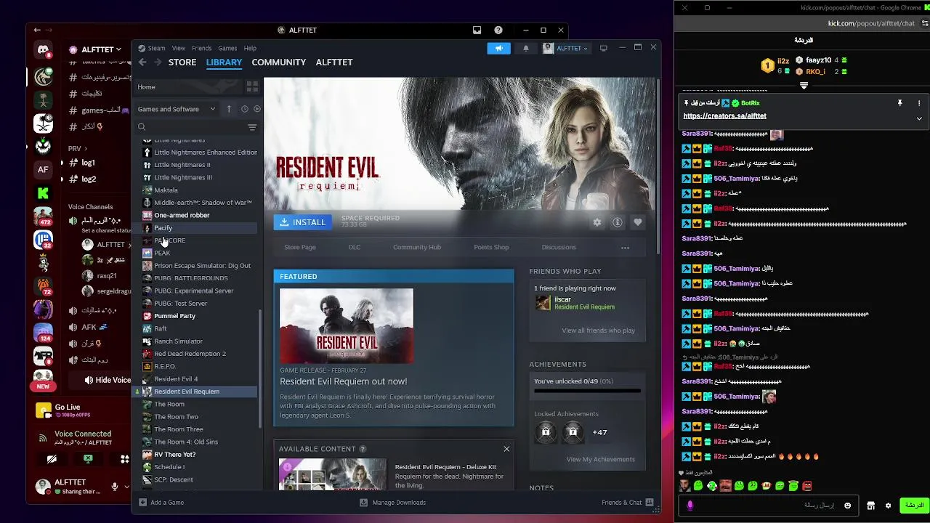The height and width of the screenshot is (523, 930).
Task: Open chat settings gear in Kick chat
Action: [x=888, y=506]
